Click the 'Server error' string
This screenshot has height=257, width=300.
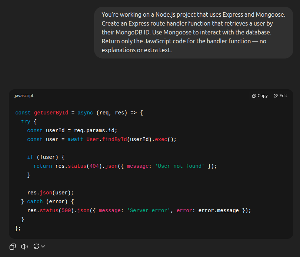[x=149, y=210]
